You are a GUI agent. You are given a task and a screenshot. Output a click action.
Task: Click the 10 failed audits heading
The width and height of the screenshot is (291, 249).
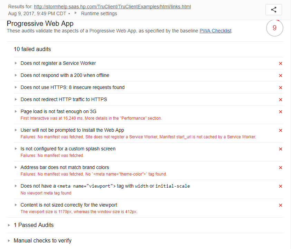coord(32,49)
